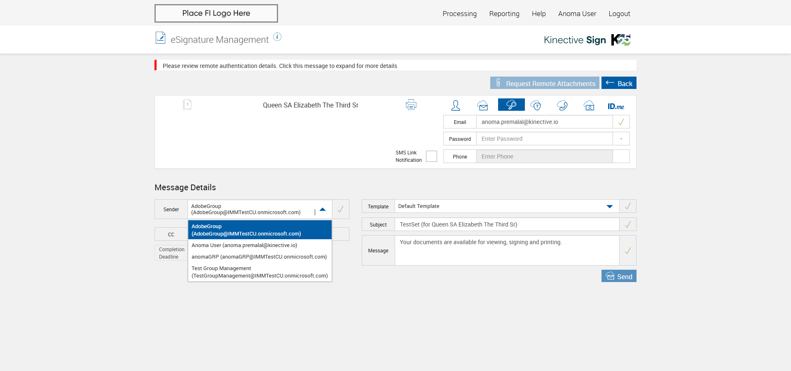Select the phone authentication cloud icon

click(562, 105)
